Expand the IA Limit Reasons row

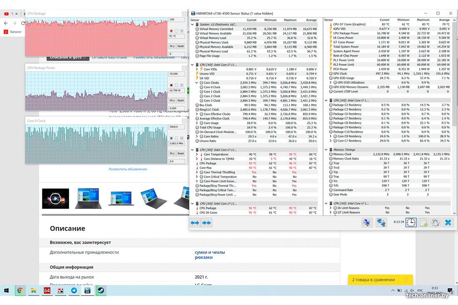coord(331,208)
